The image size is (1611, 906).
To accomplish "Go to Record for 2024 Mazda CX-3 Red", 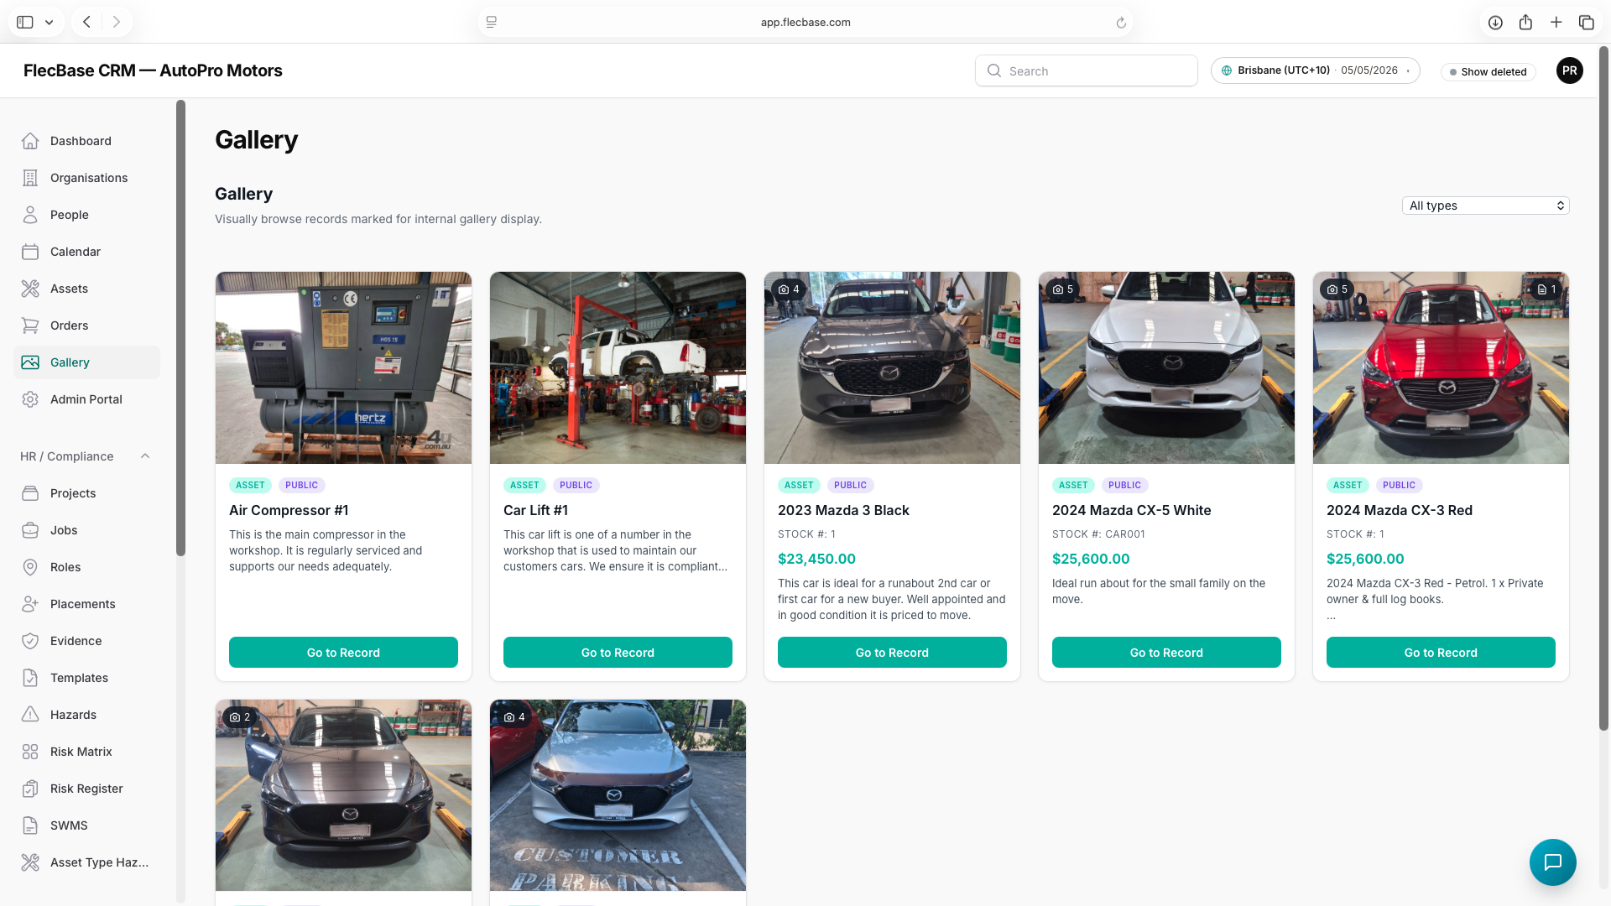I will [1441, 653].
